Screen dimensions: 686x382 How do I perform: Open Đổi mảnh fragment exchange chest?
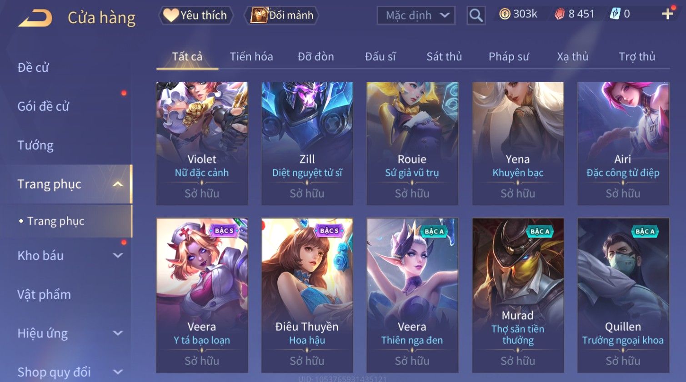[x=281, y=15]
